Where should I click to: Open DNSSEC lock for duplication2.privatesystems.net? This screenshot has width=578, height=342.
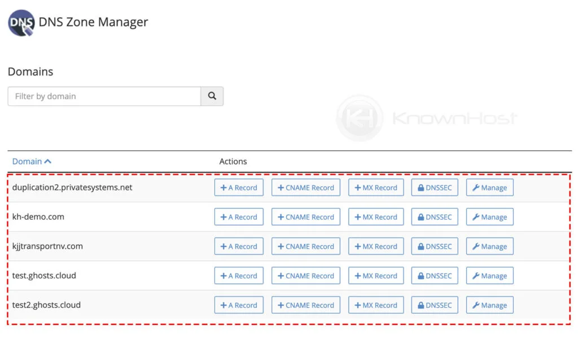coord(435,188)
